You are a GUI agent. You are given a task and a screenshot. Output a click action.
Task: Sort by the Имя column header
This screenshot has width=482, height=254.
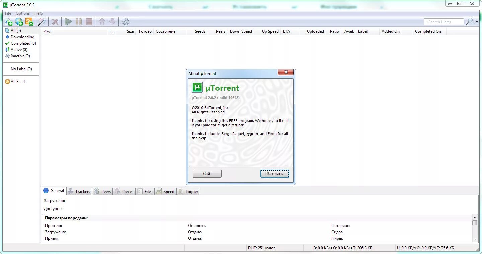[x=75, y=31]
